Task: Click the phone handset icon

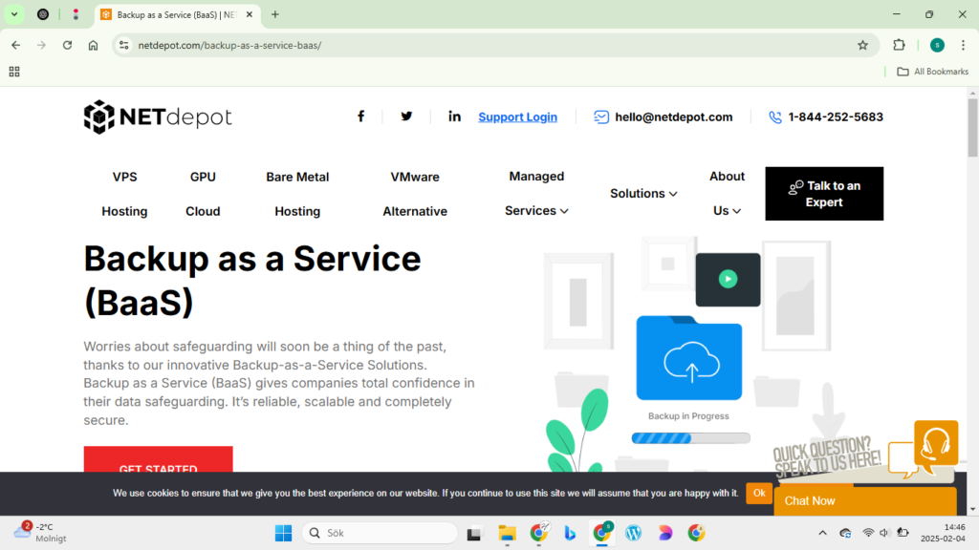Action: (774, 117)
